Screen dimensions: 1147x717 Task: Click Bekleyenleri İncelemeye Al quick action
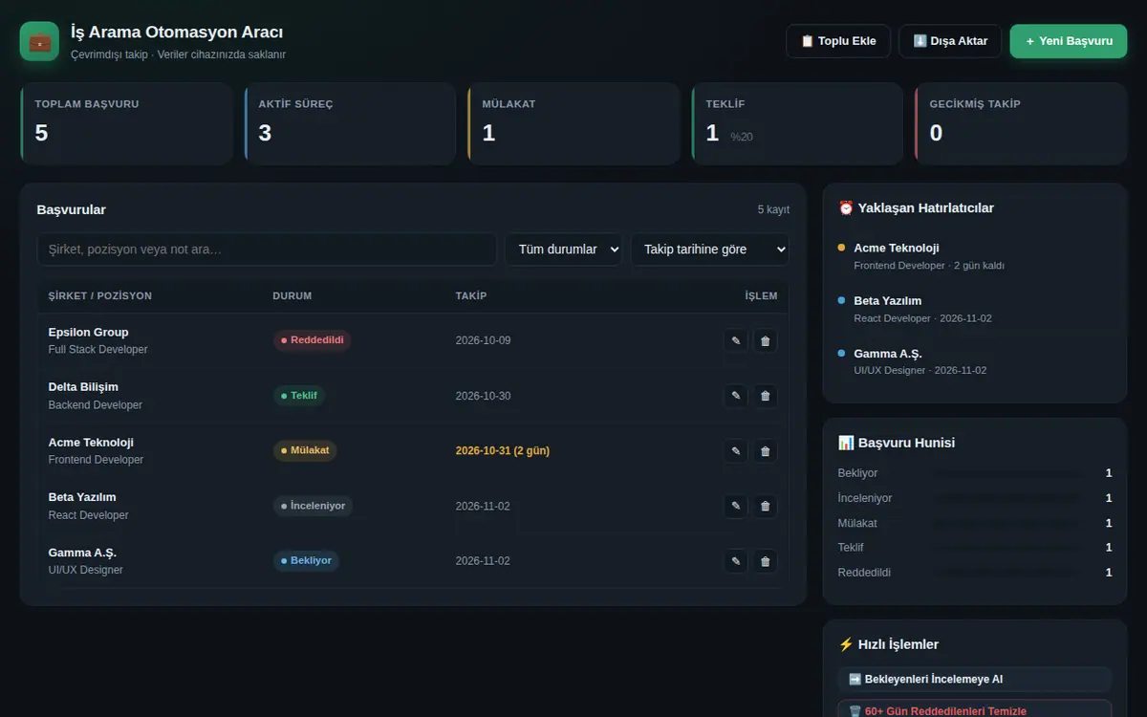(975, 679)
